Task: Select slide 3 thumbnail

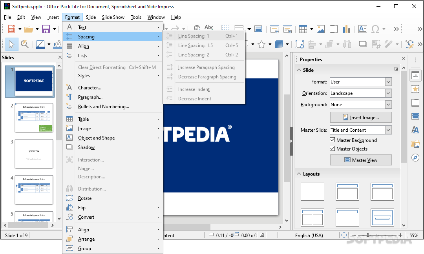Action: tap(34, 154)
